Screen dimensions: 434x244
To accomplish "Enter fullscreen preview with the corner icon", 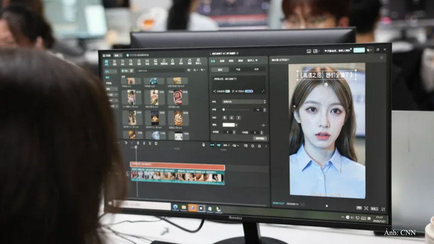I will pyautogui.click(x=383, y=209).
